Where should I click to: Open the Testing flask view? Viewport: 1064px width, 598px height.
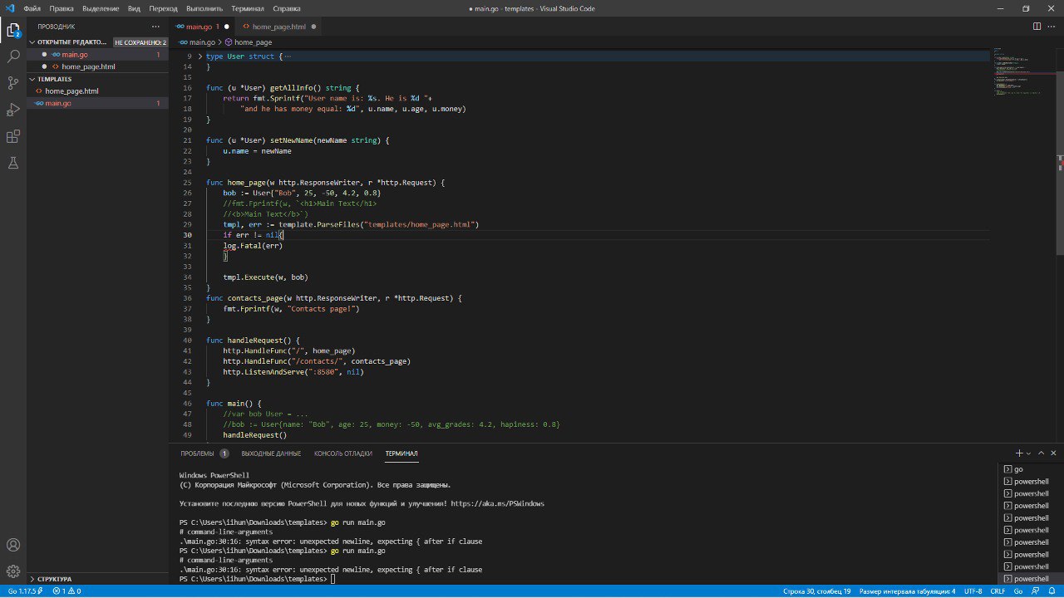pyautogui.click(x=13, y=163)
